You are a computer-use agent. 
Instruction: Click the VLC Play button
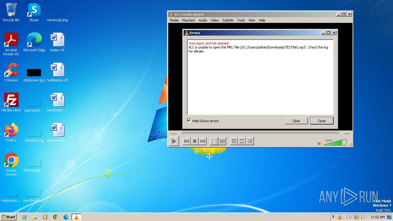(174, 141)
